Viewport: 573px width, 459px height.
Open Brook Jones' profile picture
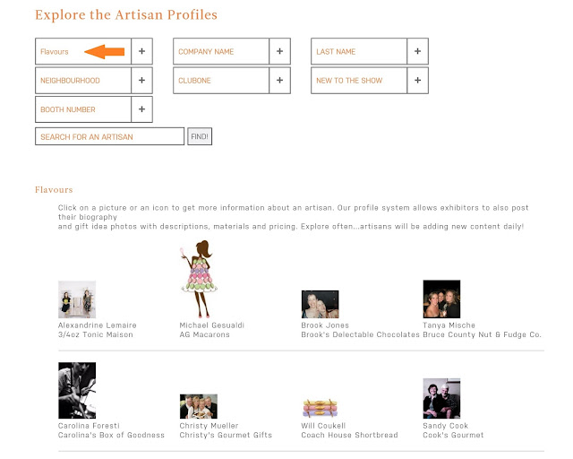pos(321,304)
